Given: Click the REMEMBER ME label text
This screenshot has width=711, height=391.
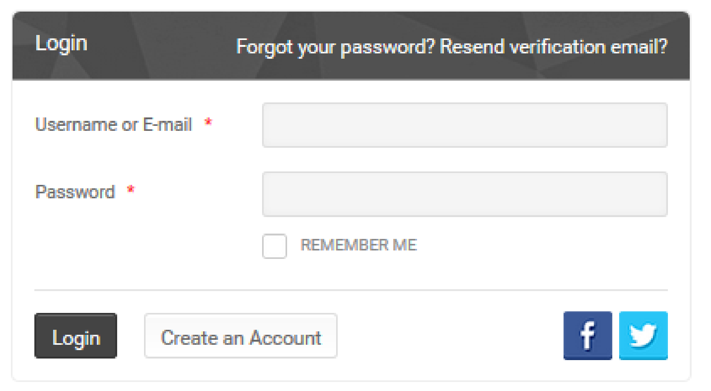Looking at the screenshot, I should tap(359, 245).
